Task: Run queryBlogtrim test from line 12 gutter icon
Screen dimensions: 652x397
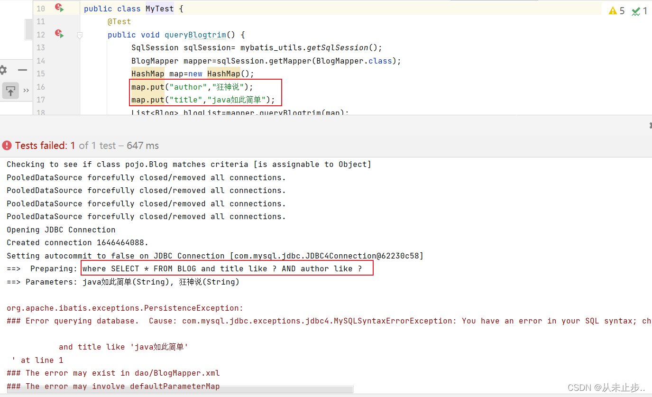Action: 59,34
